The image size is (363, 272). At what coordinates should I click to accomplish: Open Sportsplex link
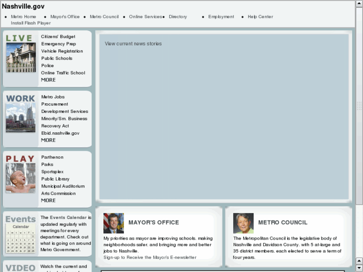[52, 172]
